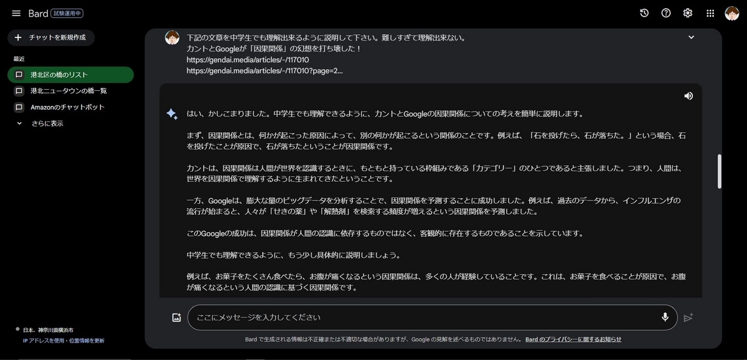
Task: Click URL gendai.media/articles/-/117010 in prompt
Action: click(x=248, y=60)
